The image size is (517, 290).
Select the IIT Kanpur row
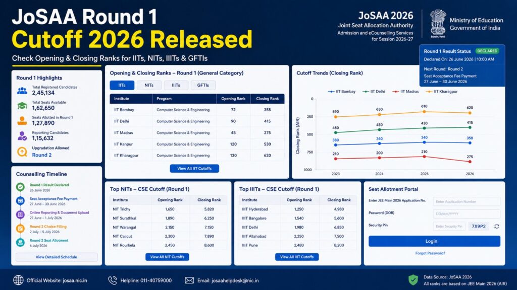pyautogui.click(x=197, y=144)
